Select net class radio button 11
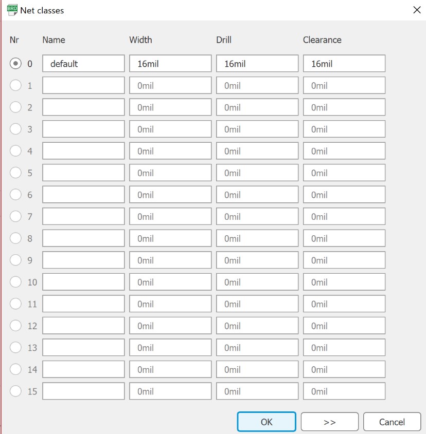 point(15,304)
